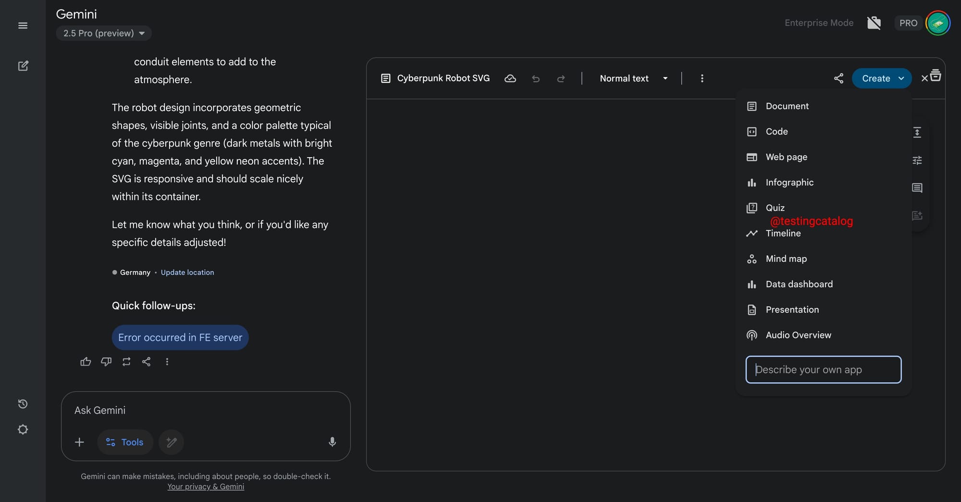Activate microphone voice input

(332, 442)
